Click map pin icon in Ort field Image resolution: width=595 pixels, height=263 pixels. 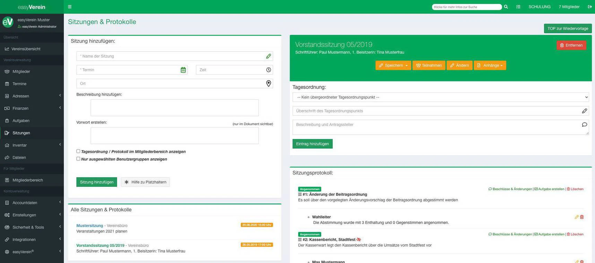(x=268, y=83)
